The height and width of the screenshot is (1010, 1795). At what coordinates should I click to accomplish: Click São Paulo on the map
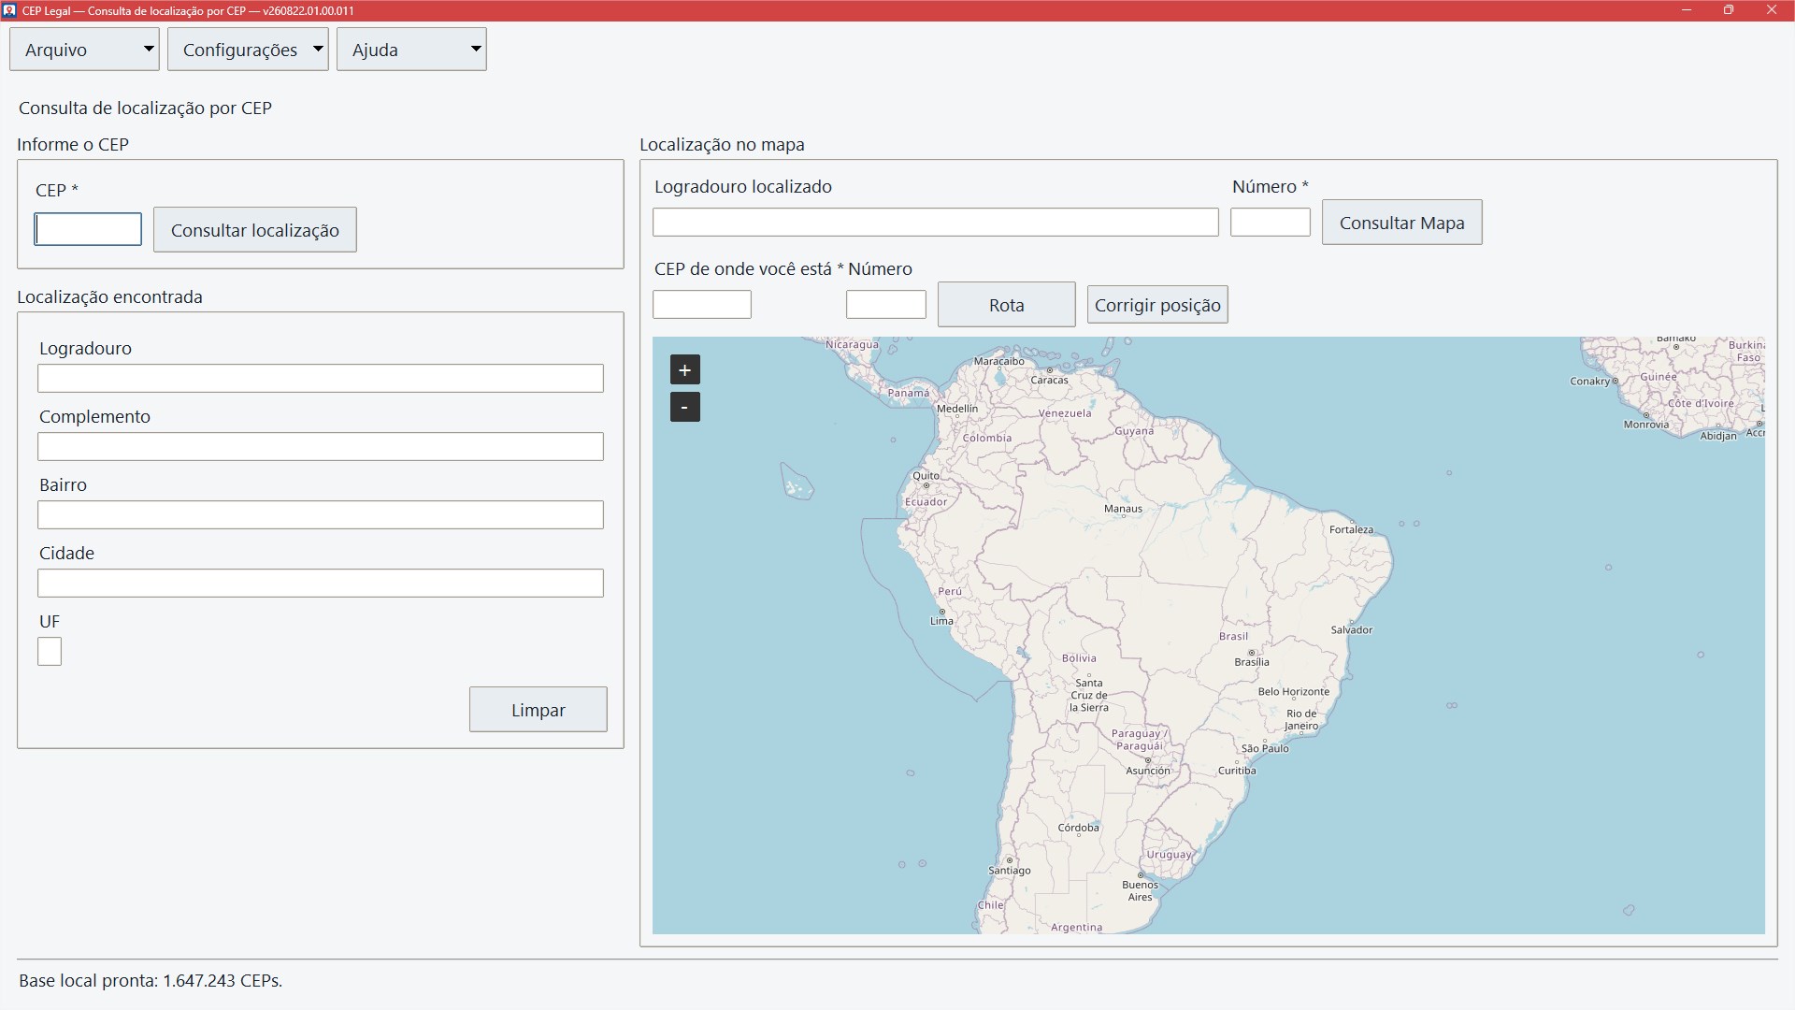click(x=1265, y=748)
